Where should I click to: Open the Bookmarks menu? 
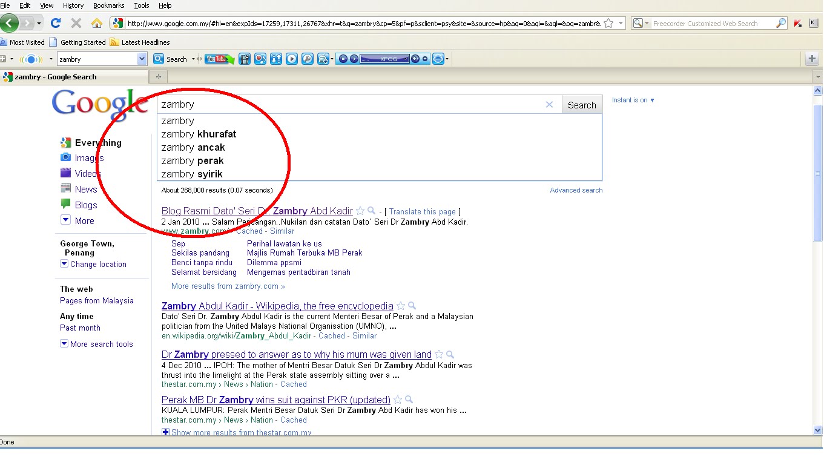click(x=108, y=5)
